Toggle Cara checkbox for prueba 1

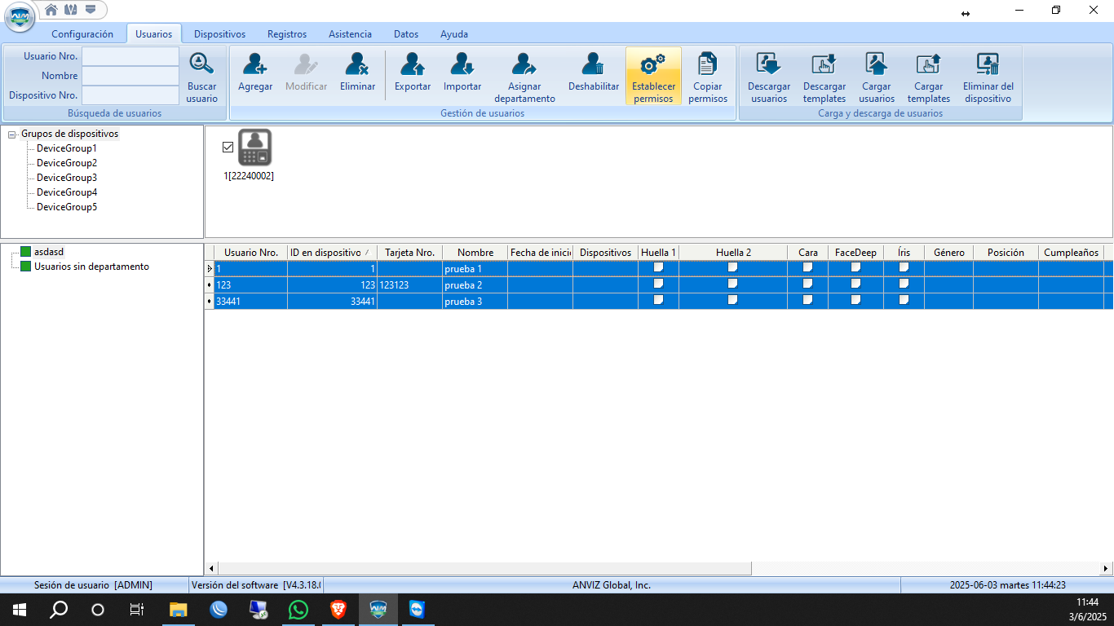(808, 267)
